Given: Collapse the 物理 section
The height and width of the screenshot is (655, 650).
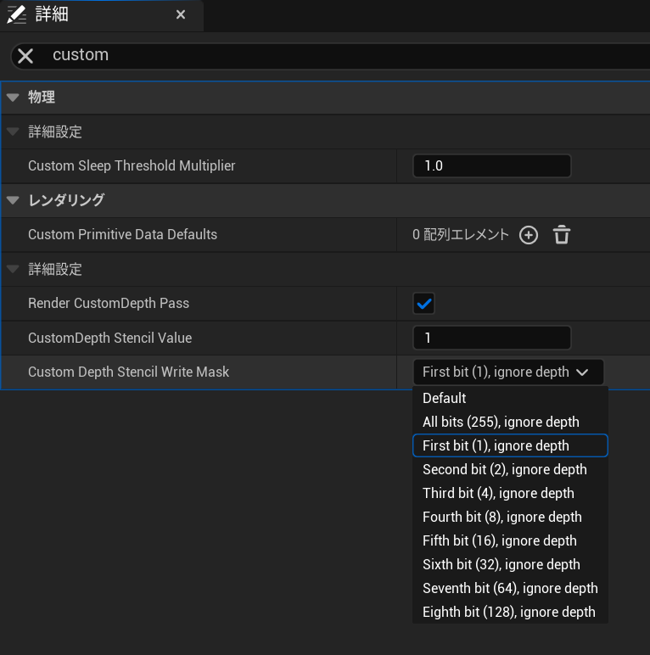Looking at the screenshot, I should pyautogui.click(x=13, y=98).
